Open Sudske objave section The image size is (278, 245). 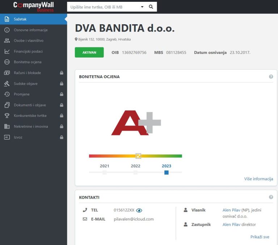point(34,84)
